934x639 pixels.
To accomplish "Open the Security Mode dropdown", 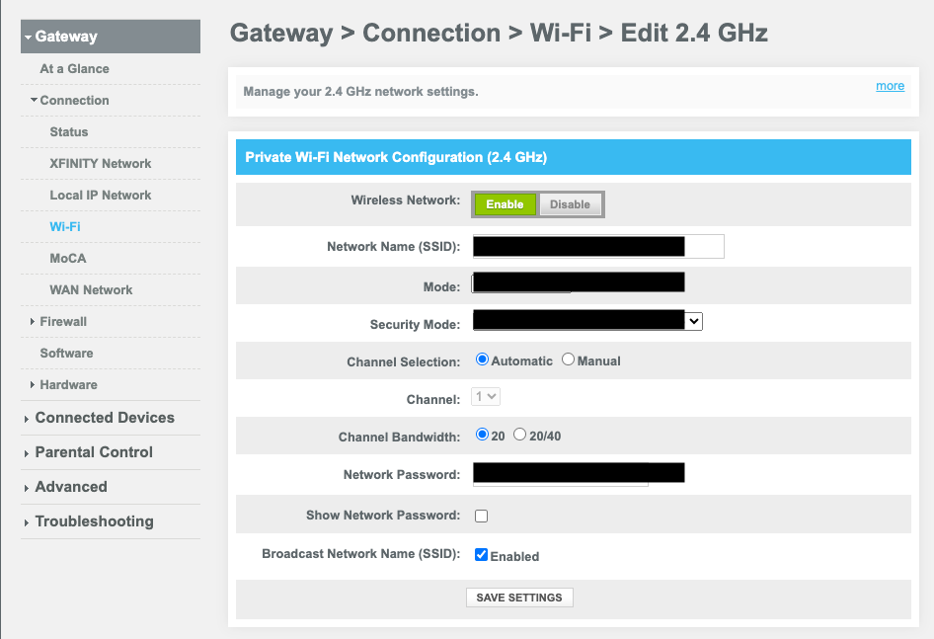I will point(694,321).
